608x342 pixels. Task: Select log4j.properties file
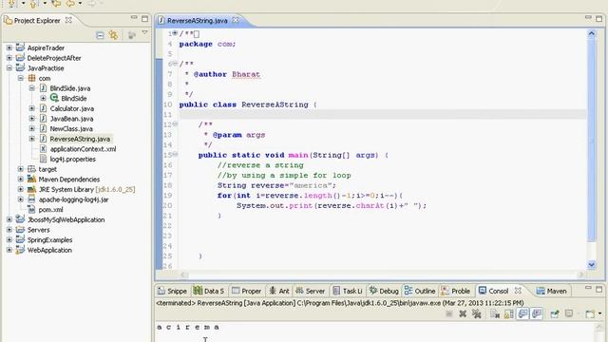click(x=72, y=159)
